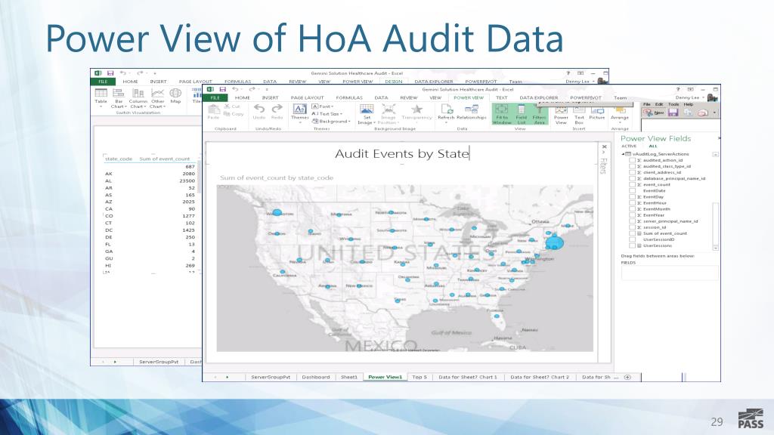Click green FILE tab in front window
Image resolution: width=774 pixels, height=435 pixels.
tap(215, 97)
